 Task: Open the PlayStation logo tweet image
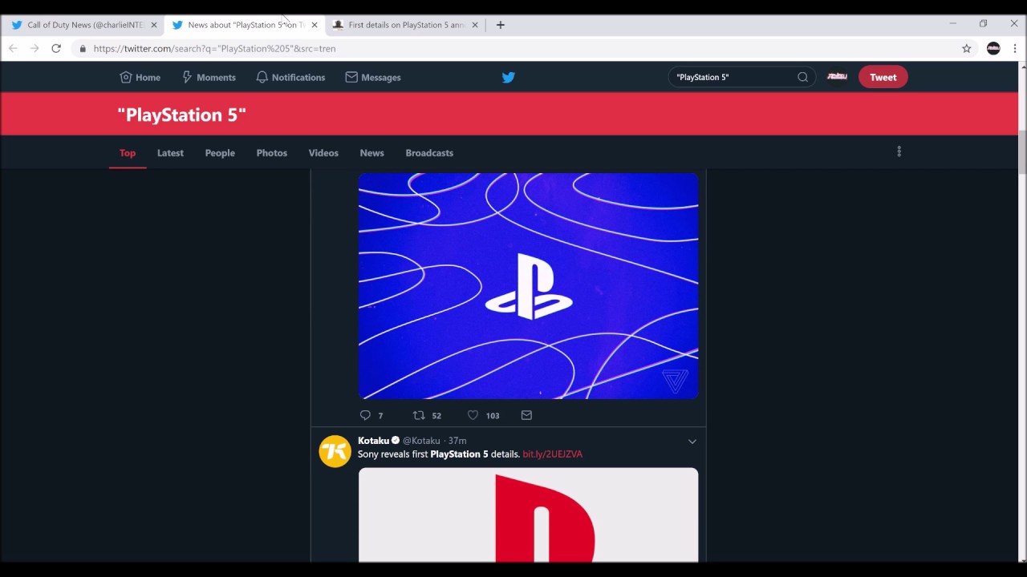(528, 285)
